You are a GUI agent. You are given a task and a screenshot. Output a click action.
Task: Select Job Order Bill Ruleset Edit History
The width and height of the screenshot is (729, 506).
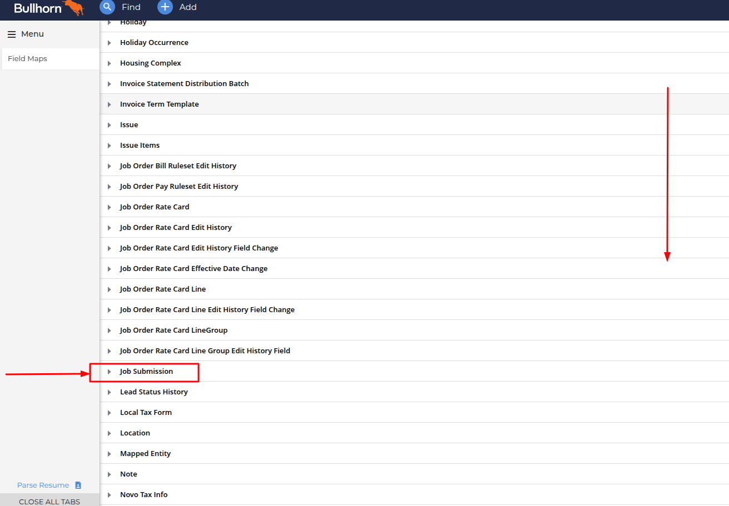tap(178, 166)
